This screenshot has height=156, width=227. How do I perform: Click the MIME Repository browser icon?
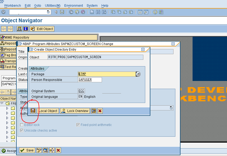pos(3,37)
